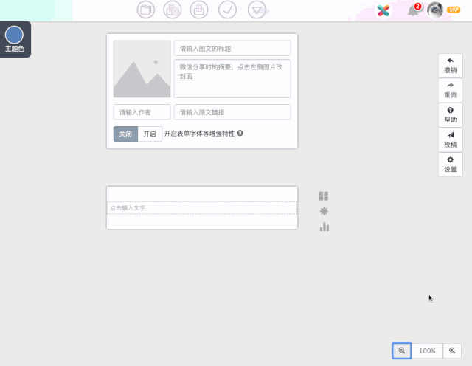
Task: Open notifications bell with badge 2
Action: coord(414,10)
